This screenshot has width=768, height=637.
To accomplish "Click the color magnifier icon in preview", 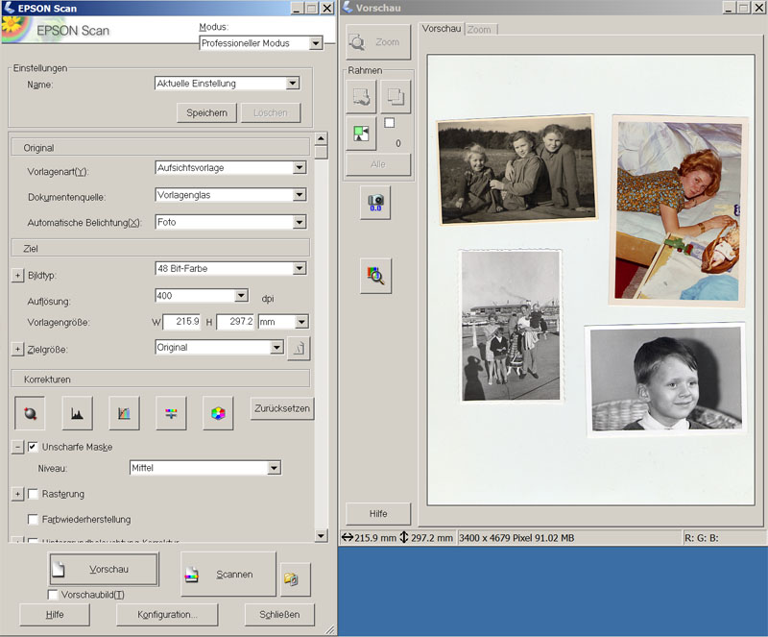I will (375, 277).
